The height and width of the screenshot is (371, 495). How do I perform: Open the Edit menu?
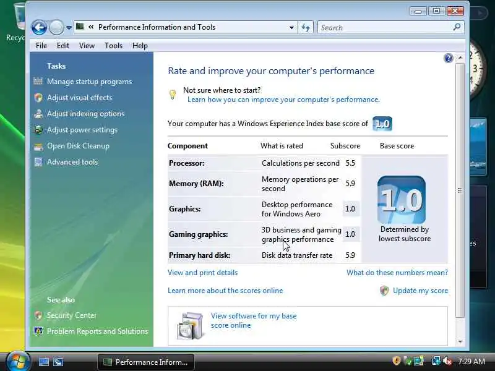63,46
